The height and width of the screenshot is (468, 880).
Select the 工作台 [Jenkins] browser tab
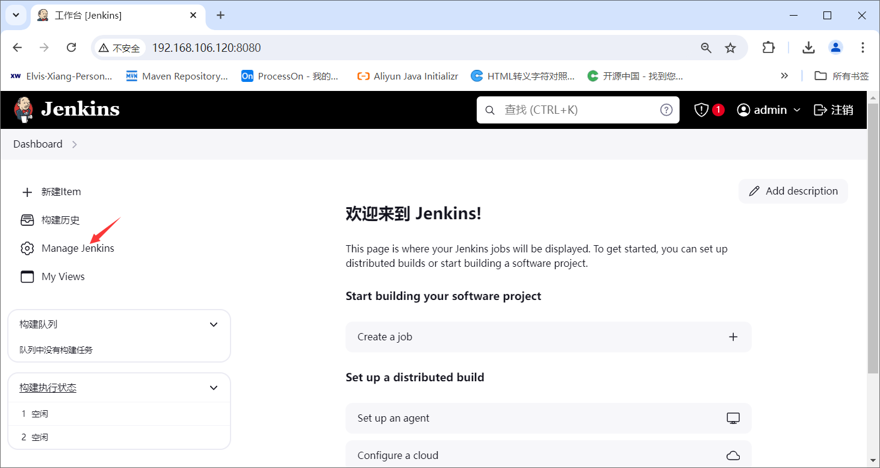click(117, 16)
